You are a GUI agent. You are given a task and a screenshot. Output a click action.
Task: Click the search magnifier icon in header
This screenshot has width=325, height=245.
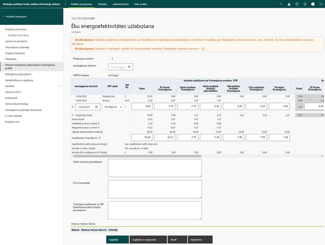point(281,4)
